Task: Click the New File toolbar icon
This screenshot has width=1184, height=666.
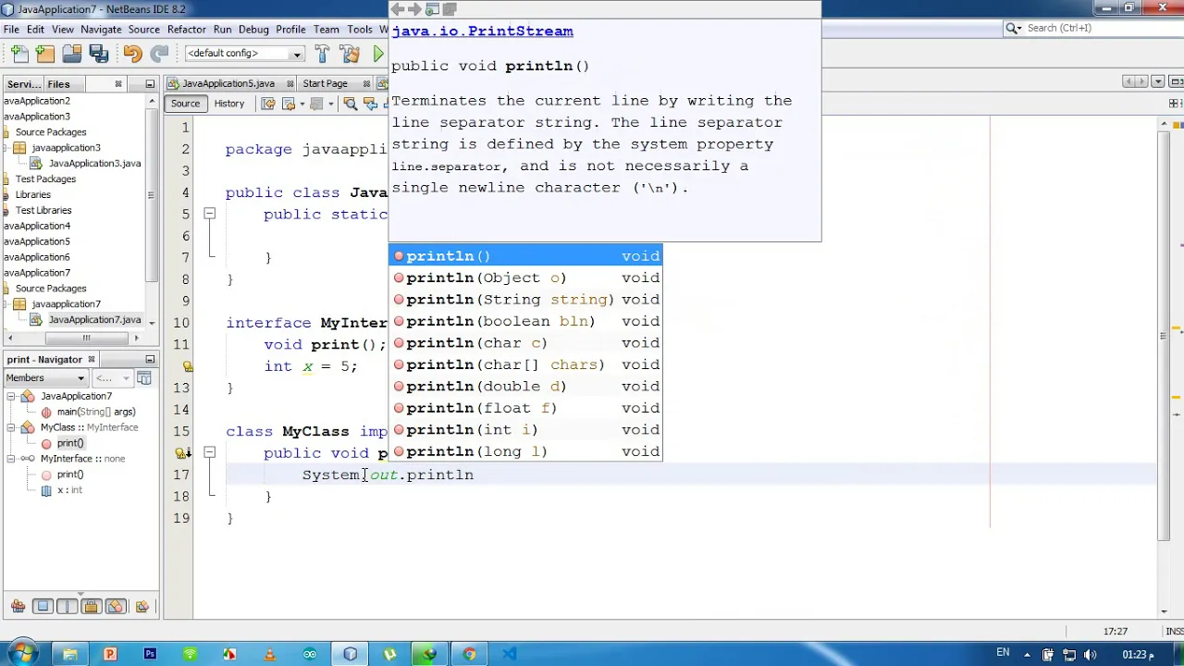Action: 20,54
